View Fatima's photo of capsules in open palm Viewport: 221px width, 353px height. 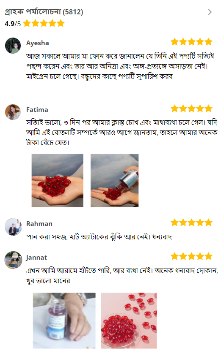57,180
